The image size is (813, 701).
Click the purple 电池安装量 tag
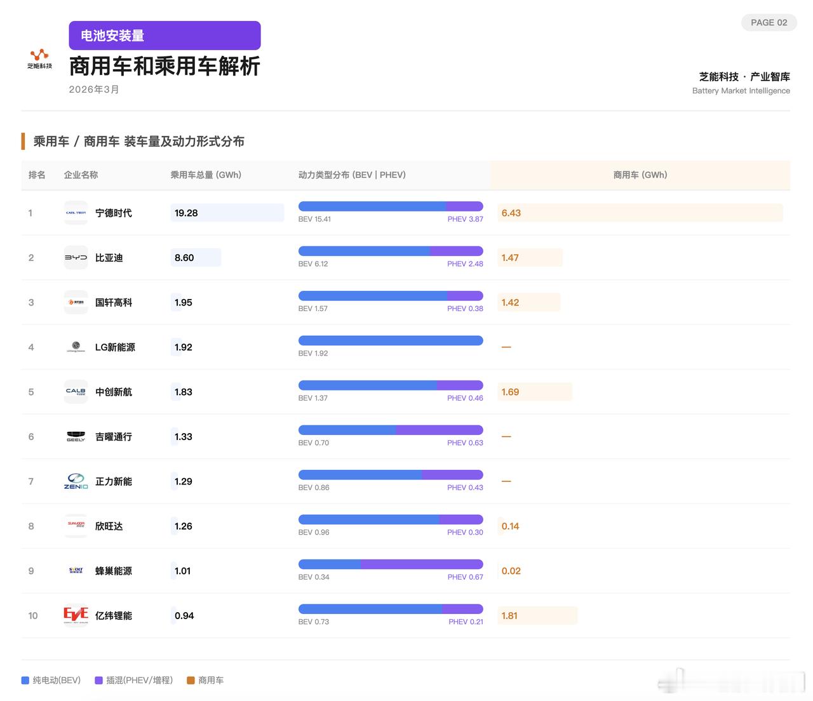click(x=165, y=36)
